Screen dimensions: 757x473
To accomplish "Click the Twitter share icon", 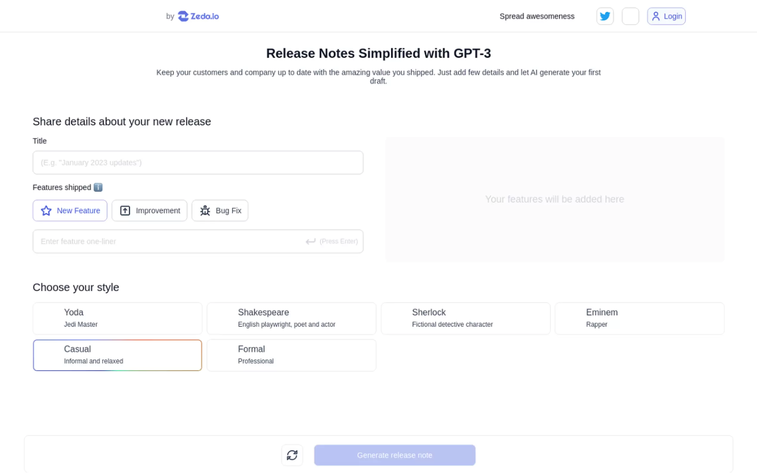I will tap(605, 16).
